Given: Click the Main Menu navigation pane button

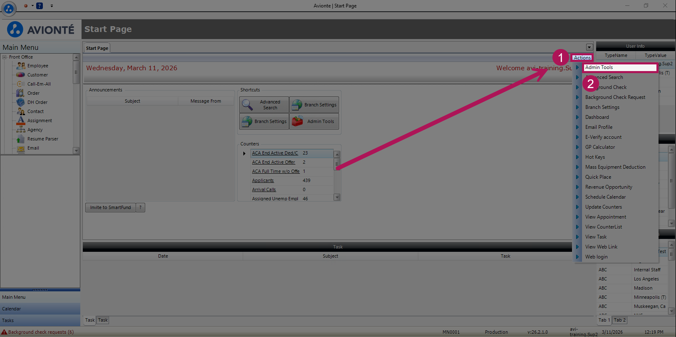Looking at the screenshot, I should (40, 297).
